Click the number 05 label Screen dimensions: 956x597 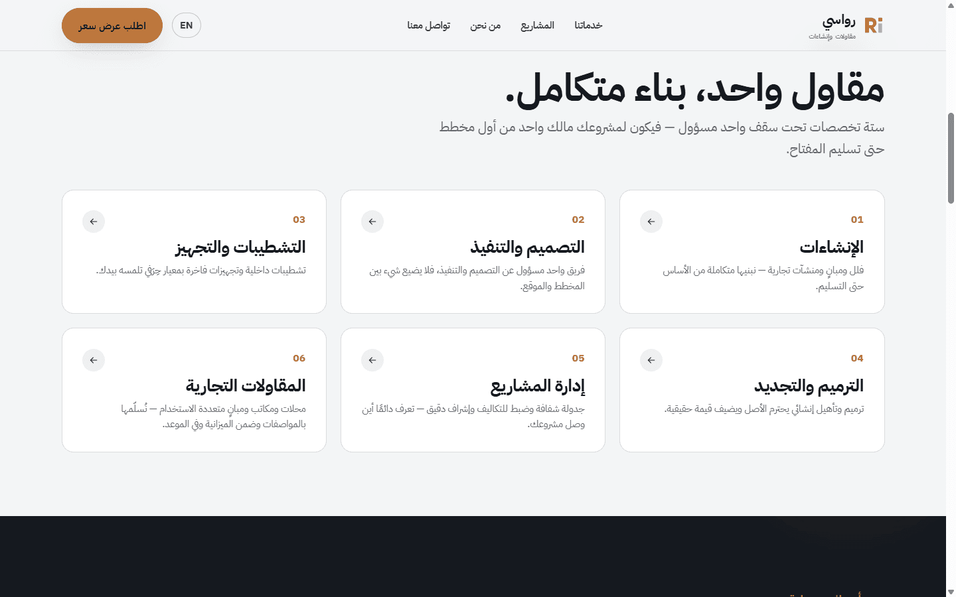click(x=578, y=358)
